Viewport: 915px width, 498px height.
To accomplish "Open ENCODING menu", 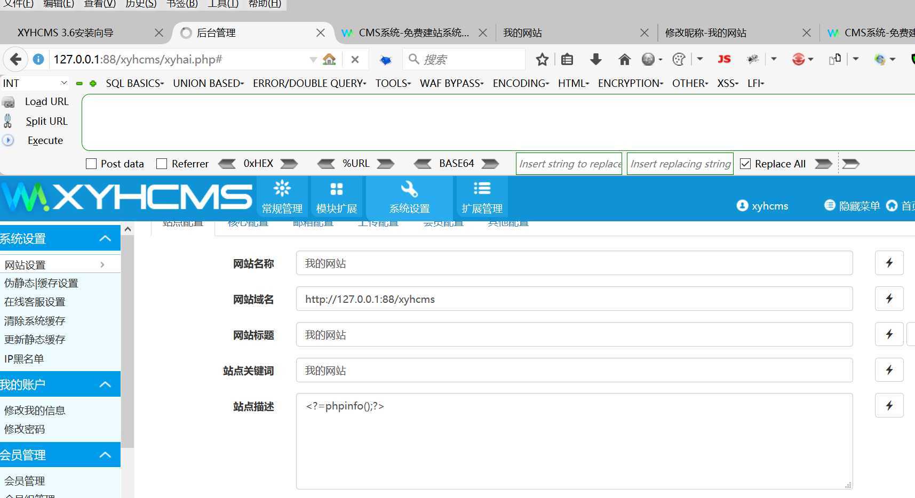I will pos(521,83).
